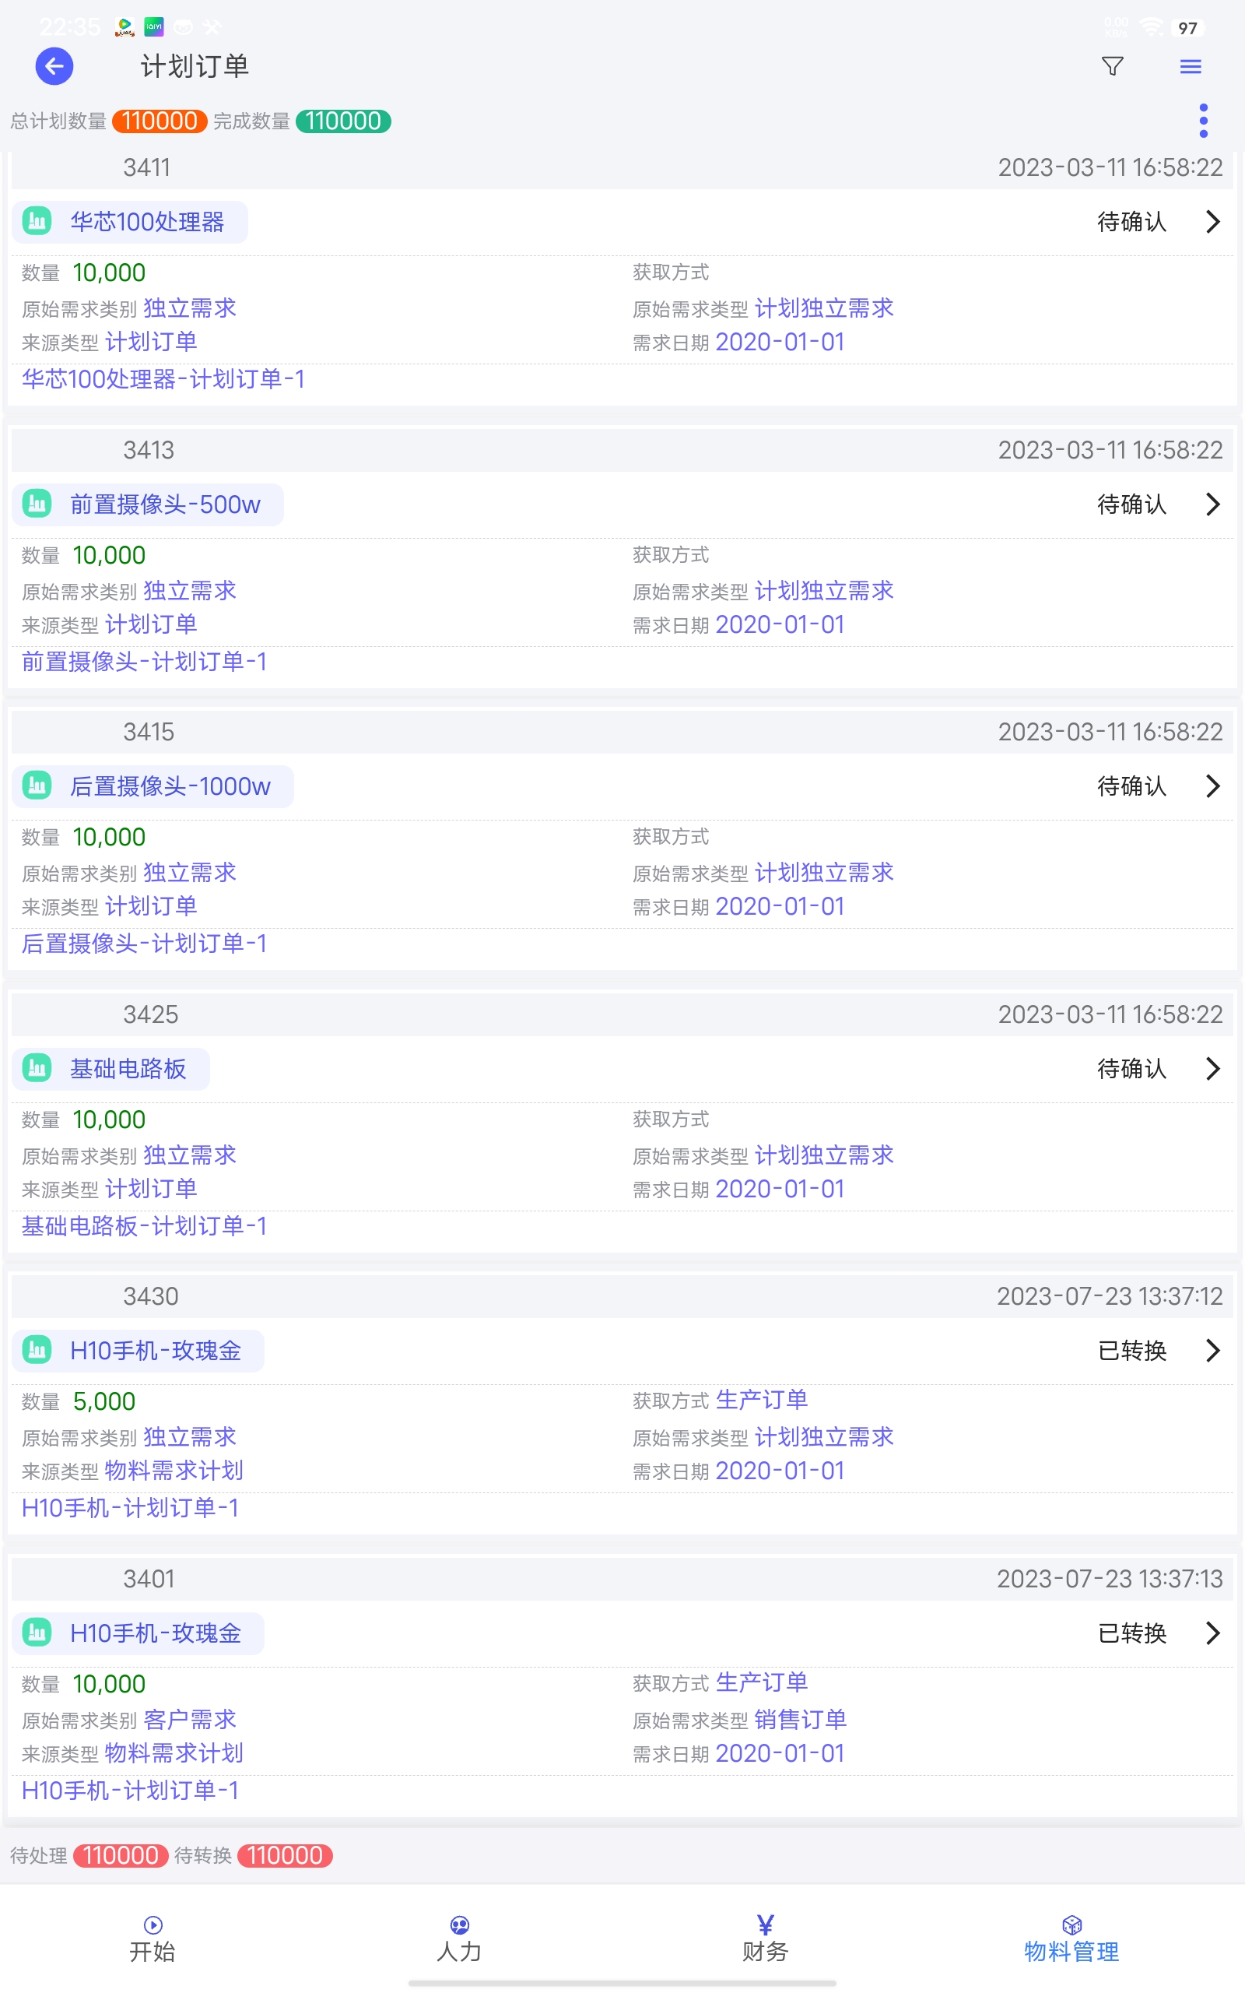The height and width of the screenshot is (1993, 1245).
Task: Expand order 3411 with its chevron arrow
Action: [1212, 222]
